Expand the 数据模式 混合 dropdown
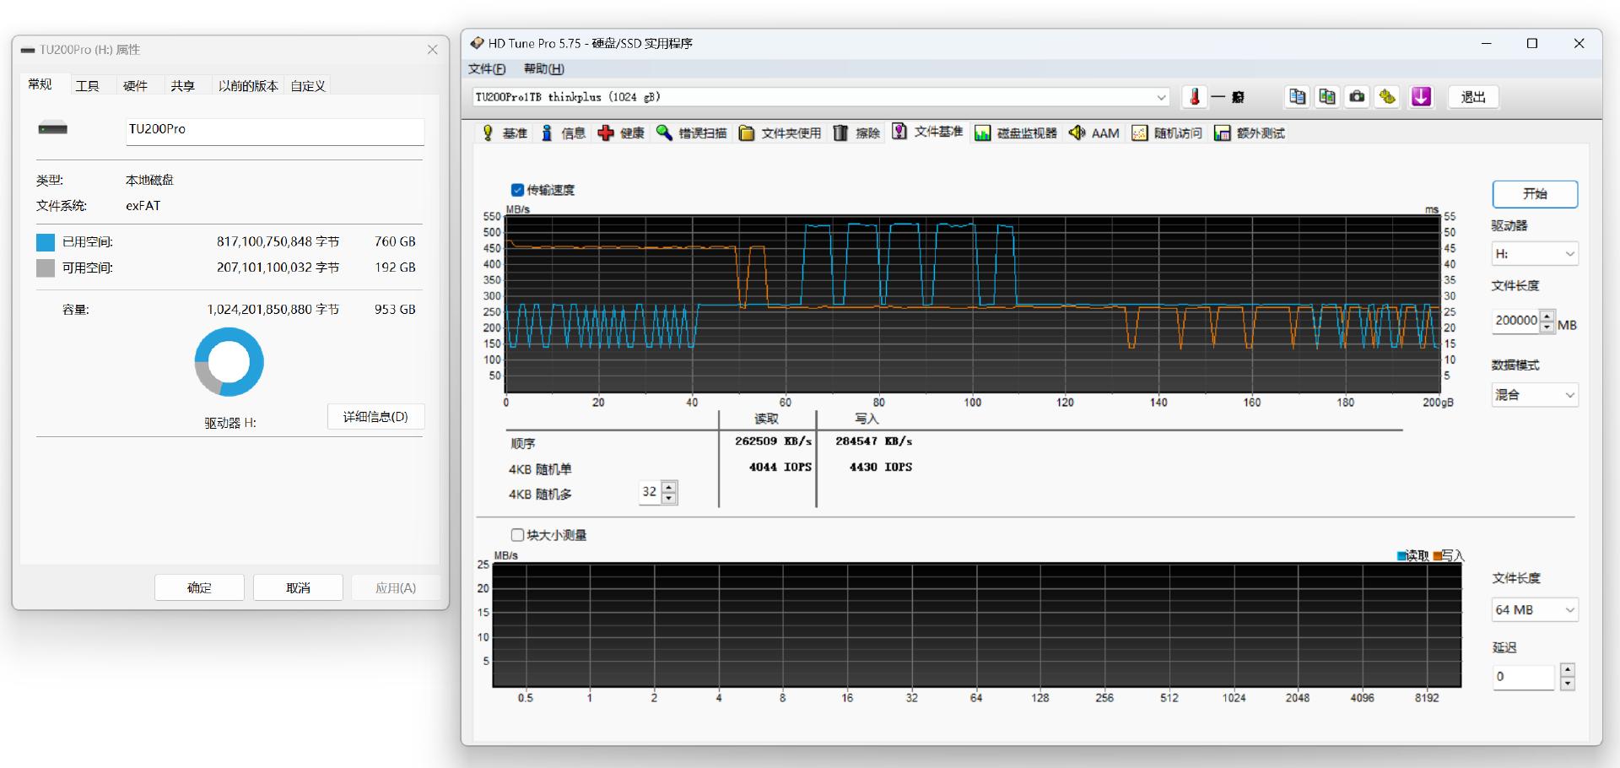The image size is (1620, 768). (1534, 395)
